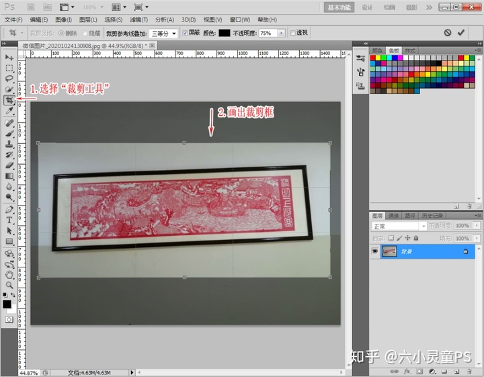This screenshot has height=377, width=484.
Task: Select the Blur tool
Action: point(9,186)
